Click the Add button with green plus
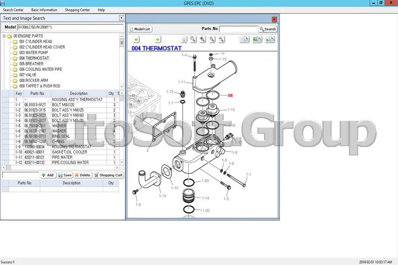 pos(48,175)
